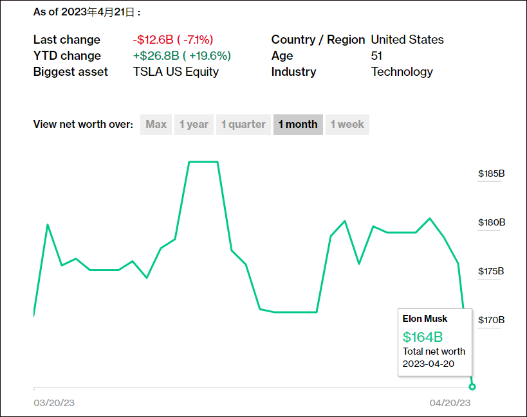Click the 04/20/23 end date label
The image size is (527, 417).
[450, 403]
